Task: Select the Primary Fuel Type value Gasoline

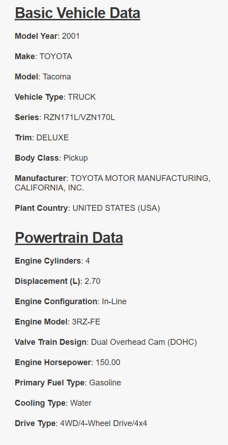Action: pyautogui.click(x=105, y=383)
